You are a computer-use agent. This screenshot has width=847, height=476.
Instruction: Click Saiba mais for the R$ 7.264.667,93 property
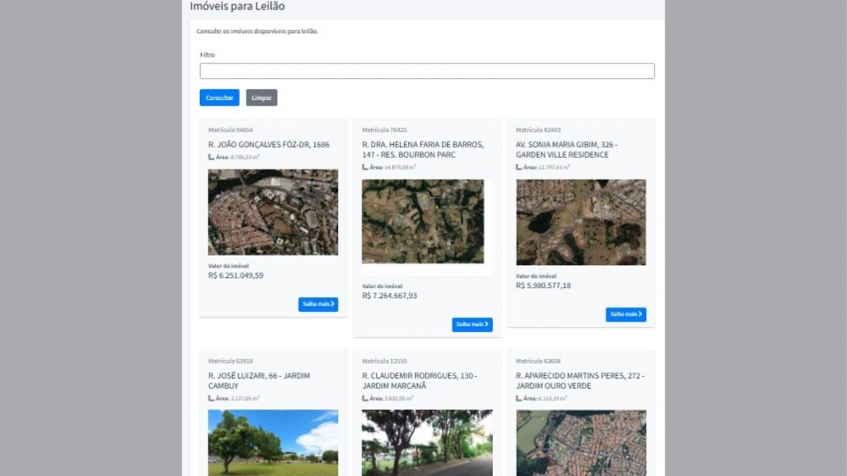pos(472,324)
